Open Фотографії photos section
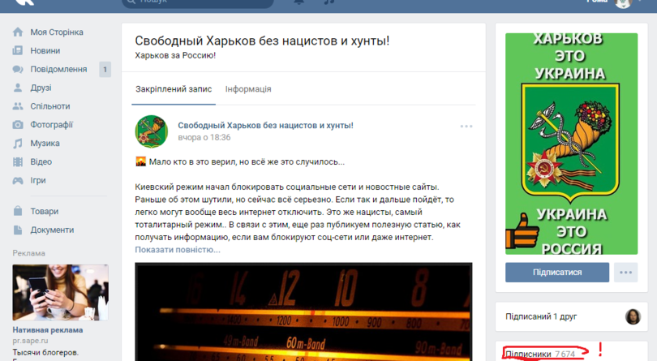The height and width of the screenshot is (361, 657). 51,125
